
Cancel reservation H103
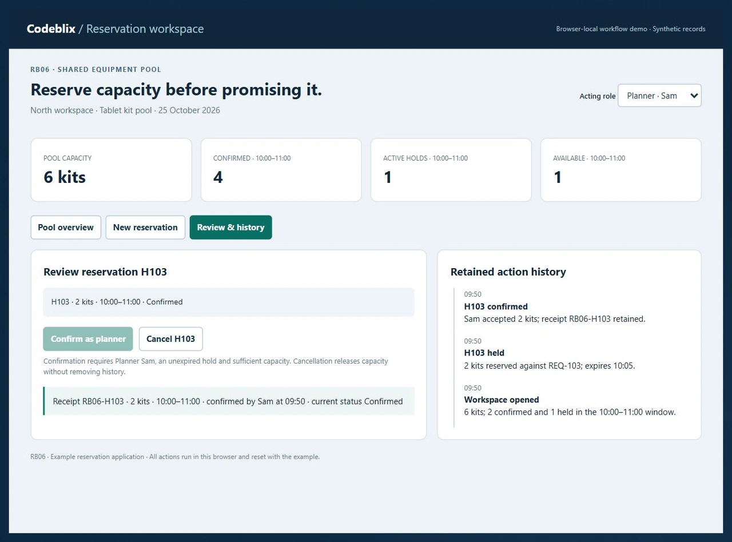[170, 338]
